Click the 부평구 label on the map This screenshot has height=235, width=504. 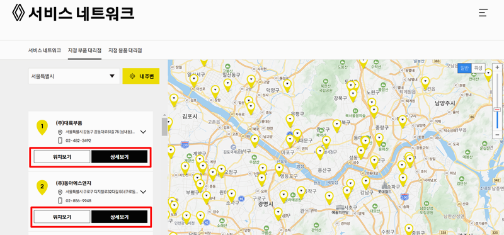click(x=192, y=192)
